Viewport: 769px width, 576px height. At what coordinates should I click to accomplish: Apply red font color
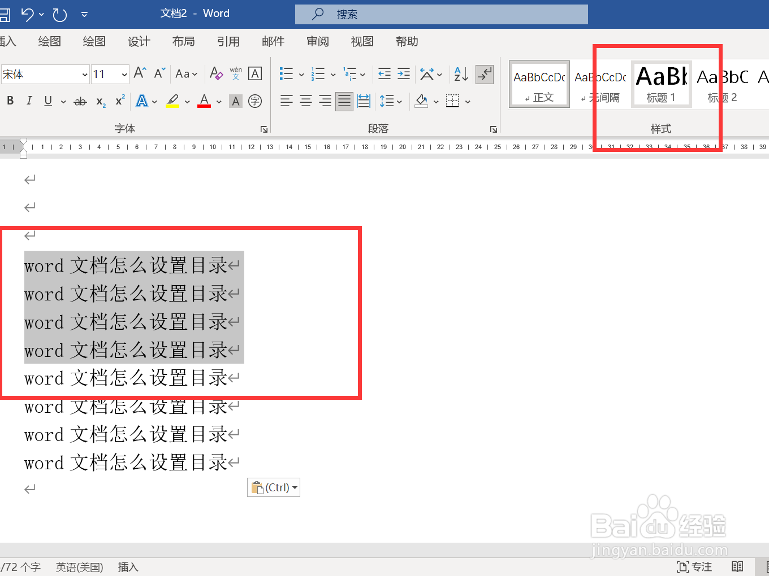pyautogui.click(x=204, y=101)
